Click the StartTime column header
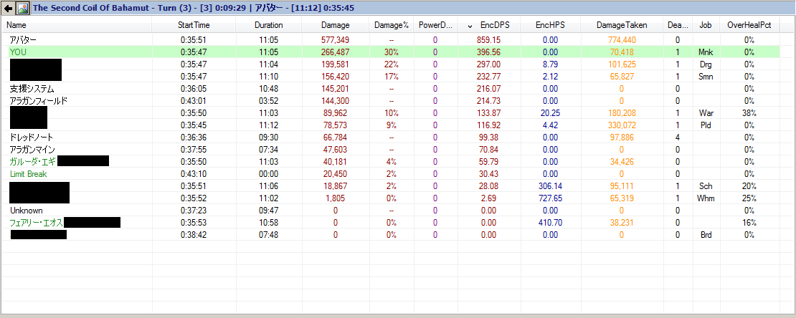This screenshot has width=796, height=318. click(194, 25)
